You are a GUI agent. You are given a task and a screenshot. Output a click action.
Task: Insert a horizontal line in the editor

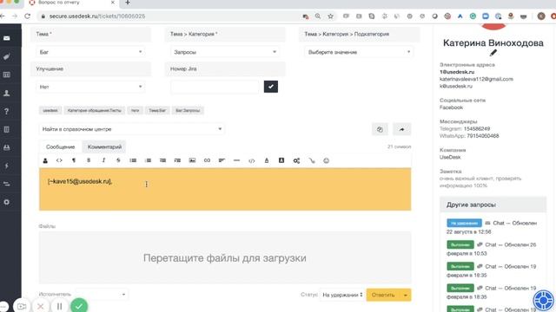[236, 160]
